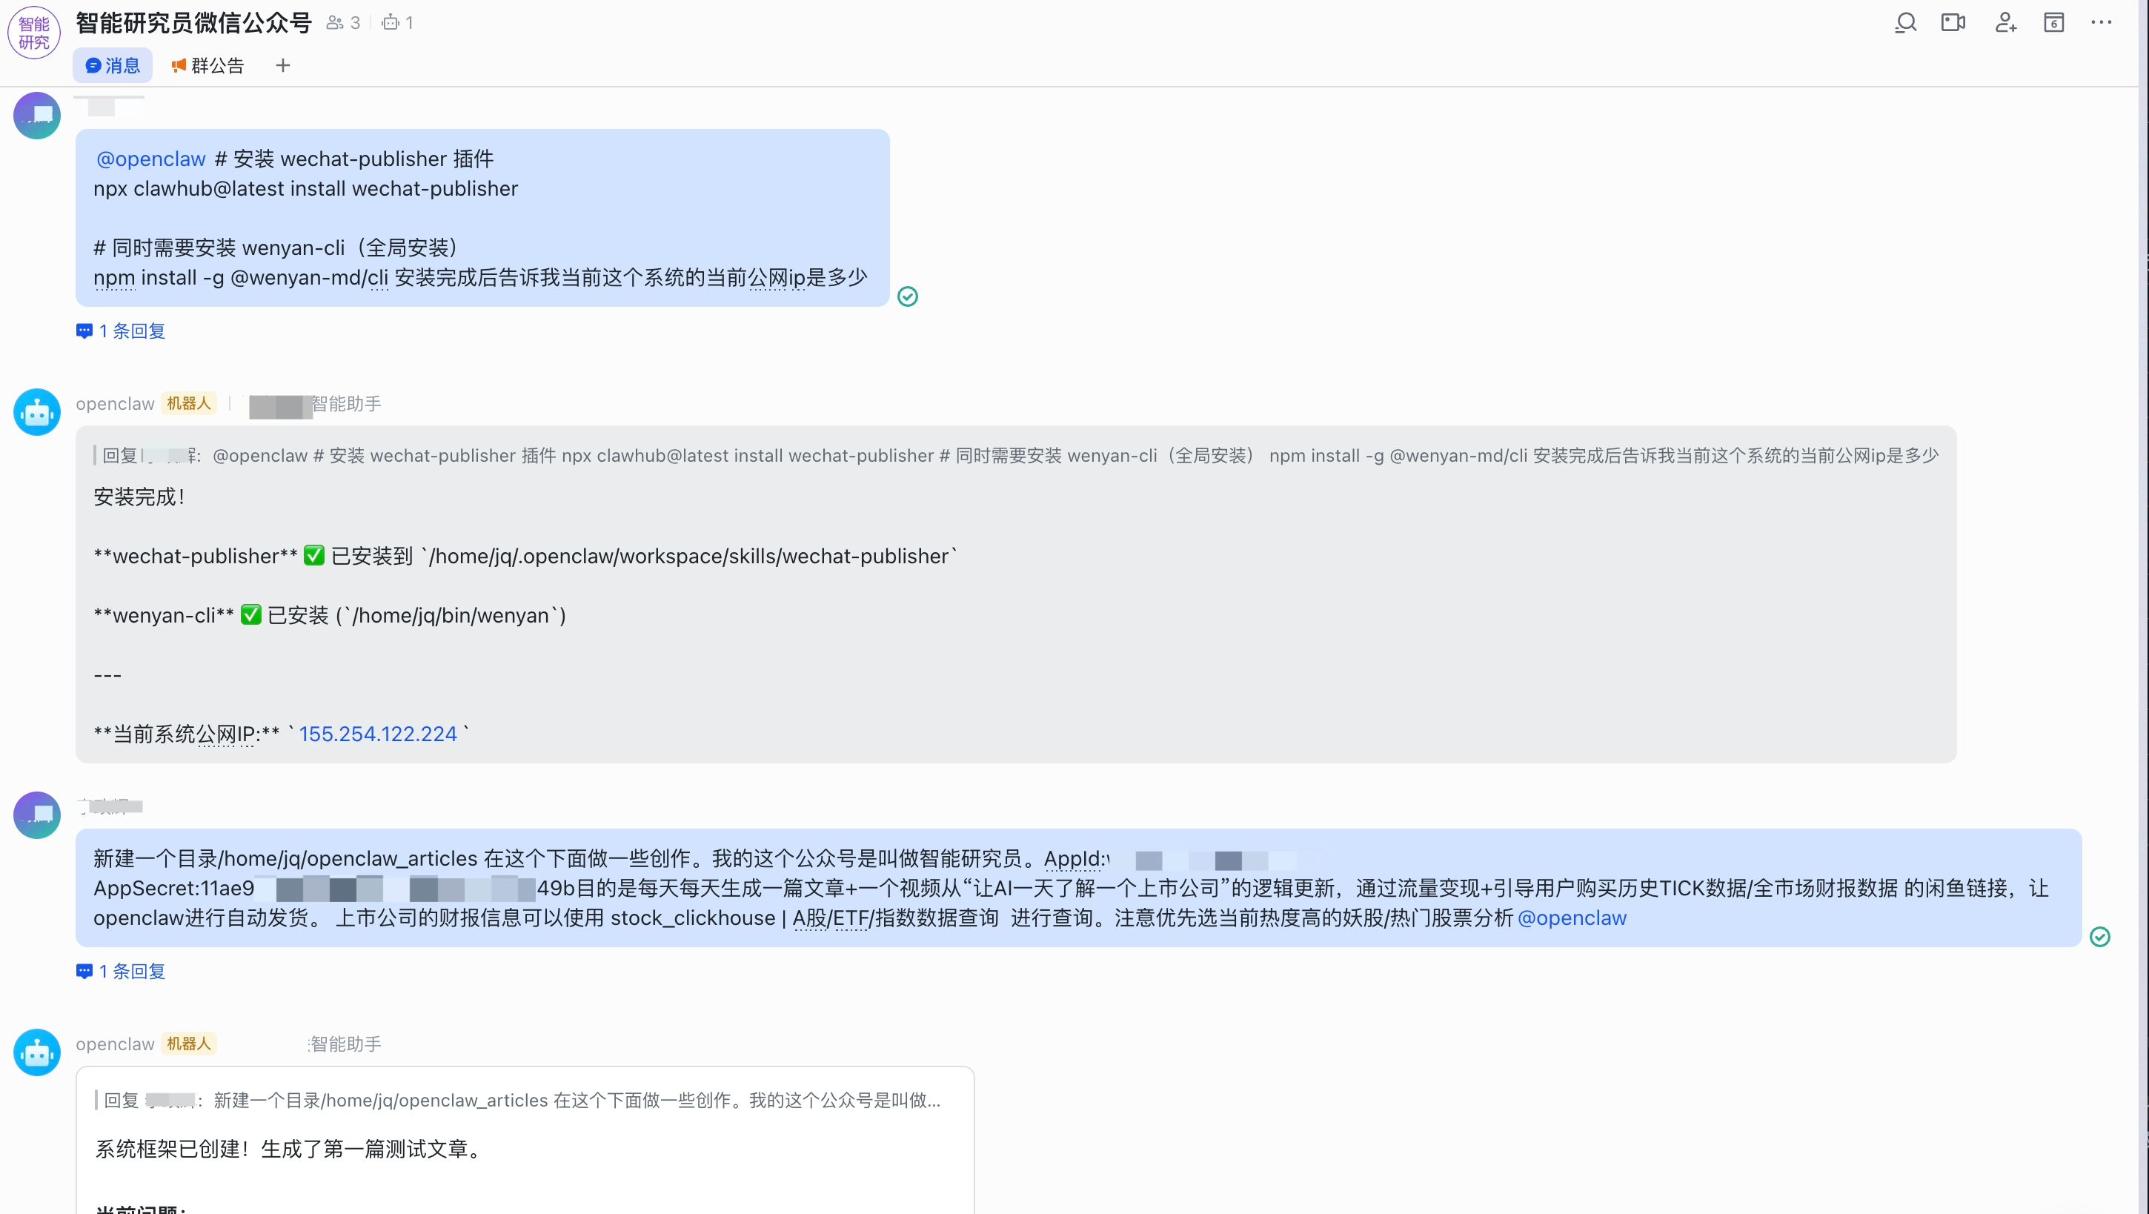Expand the 1条回复 thread under the openclaw_articles message
Viewport: 2149px width, 1214px height.
click(x=119, y=970)
